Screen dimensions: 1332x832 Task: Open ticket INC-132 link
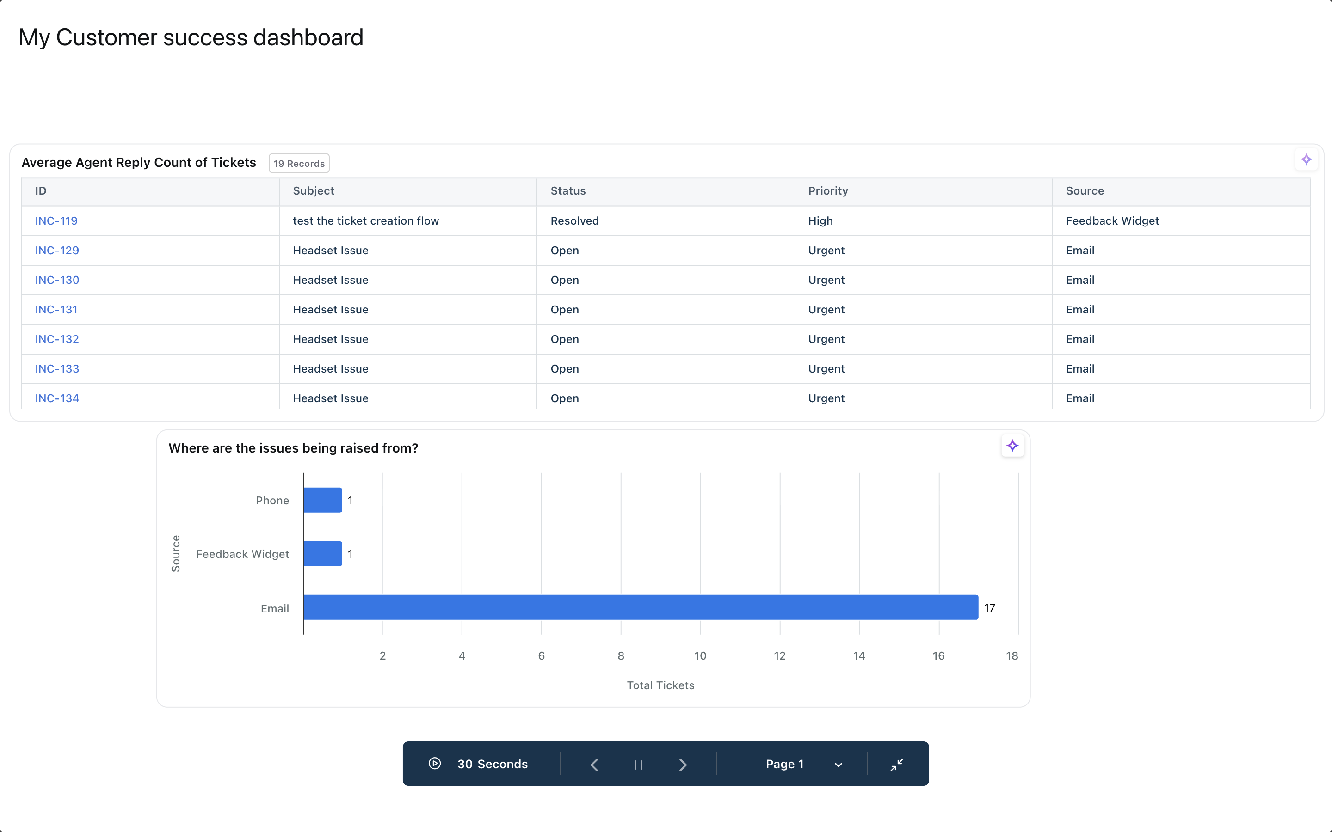click(x=57, y=339)
